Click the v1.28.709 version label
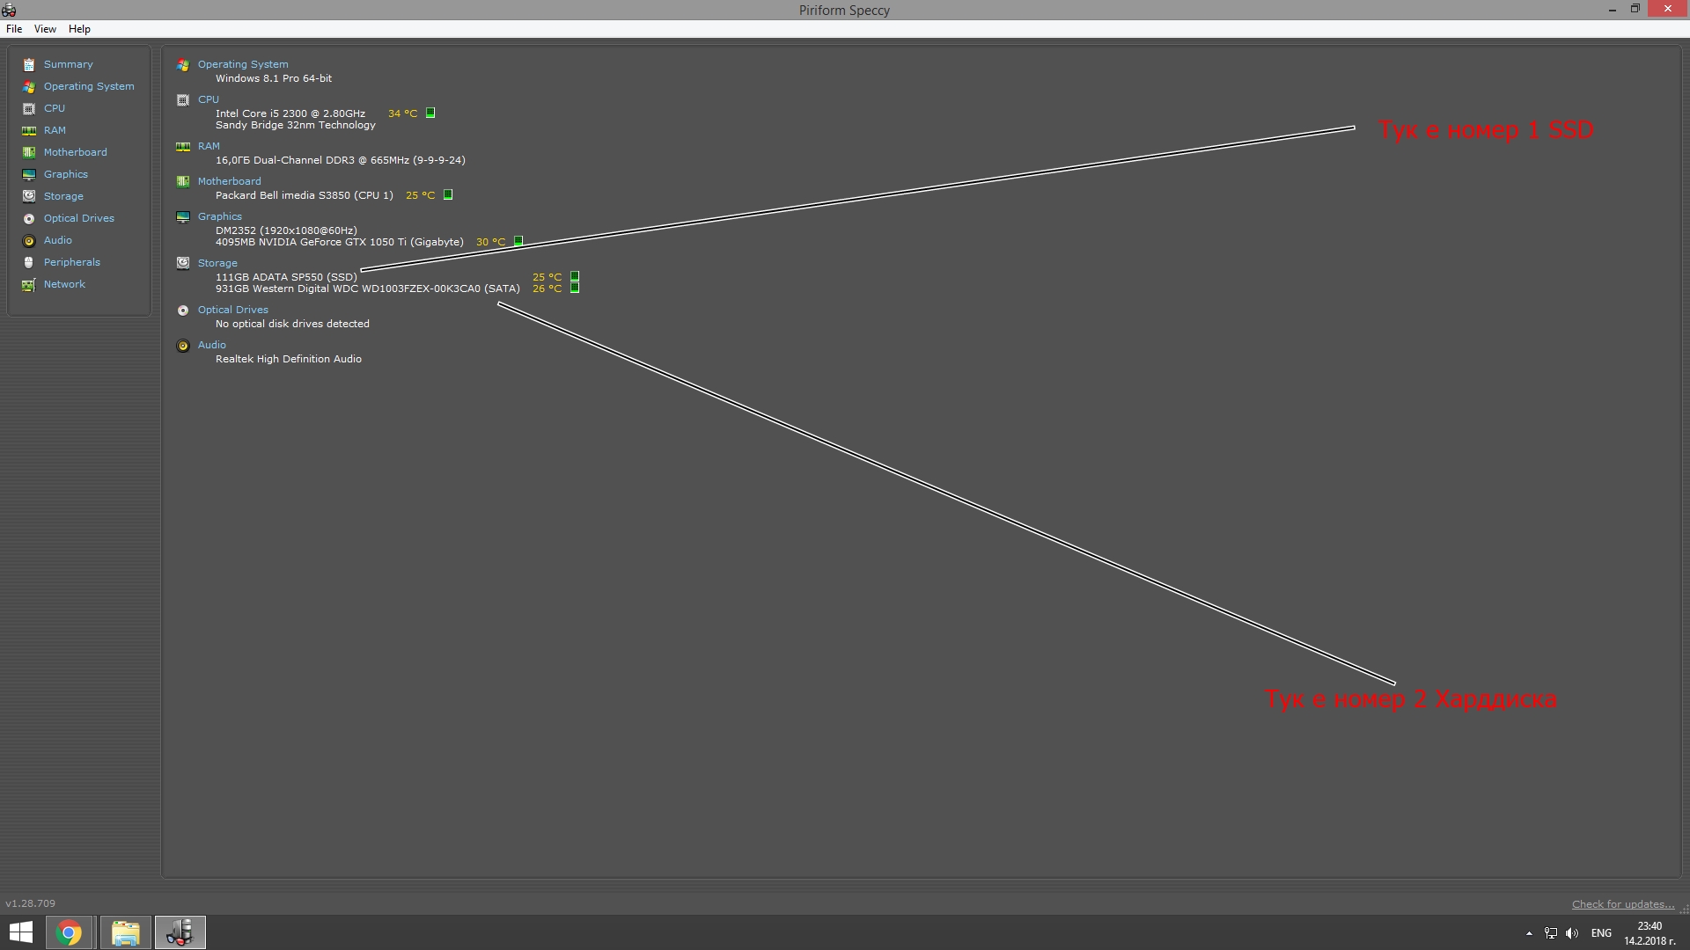Screen dimensions: 1690x950 [x=31, y=903]
